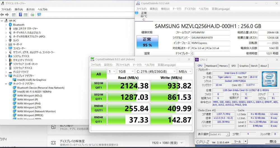Click the comment field below benchmark results
The width and height of the screenshot is (280, 148).
(141, 128)
